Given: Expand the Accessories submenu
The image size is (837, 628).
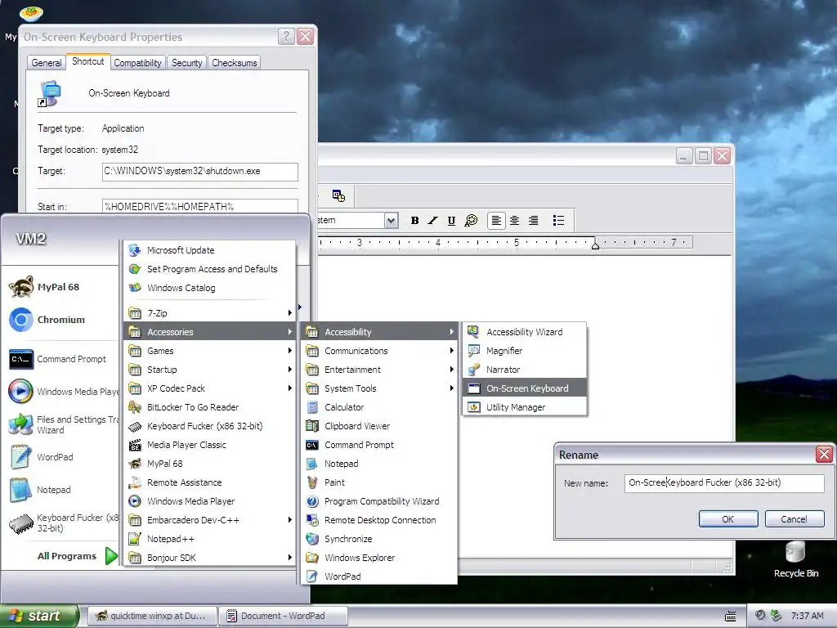Looking at the screenshot, I should (x=210, y=332).
